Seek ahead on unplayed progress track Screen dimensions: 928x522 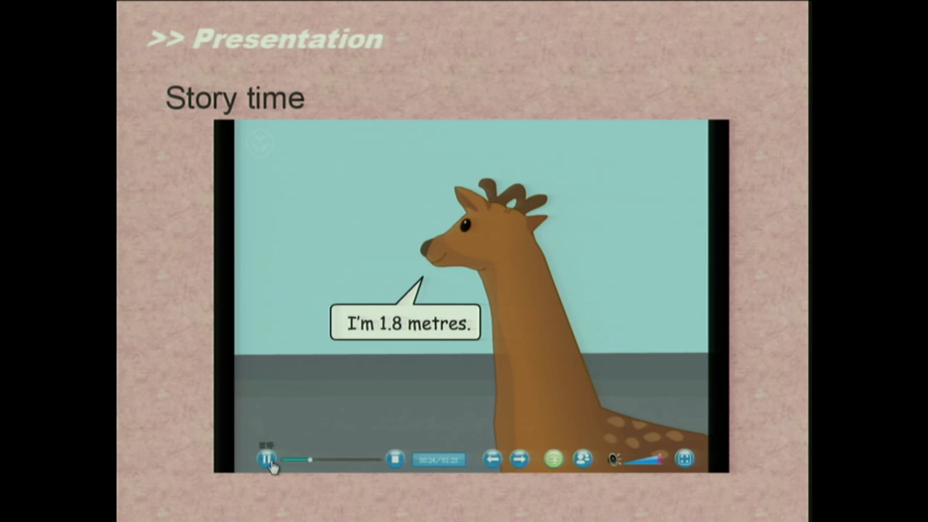pos(348,459)
